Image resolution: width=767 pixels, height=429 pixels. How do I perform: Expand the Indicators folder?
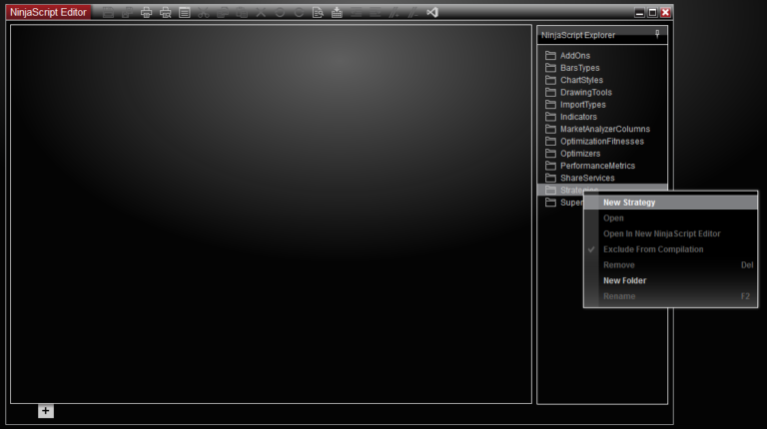(x=578, y=117)
